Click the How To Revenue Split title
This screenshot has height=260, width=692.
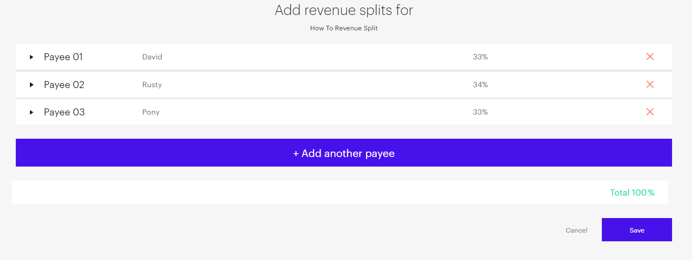tap(344, 28)
